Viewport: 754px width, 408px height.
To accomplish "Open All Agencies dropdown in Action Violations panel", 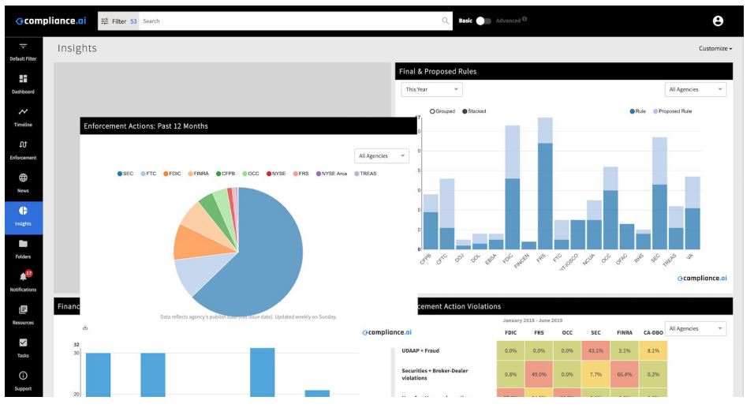I will pos(696,328).
